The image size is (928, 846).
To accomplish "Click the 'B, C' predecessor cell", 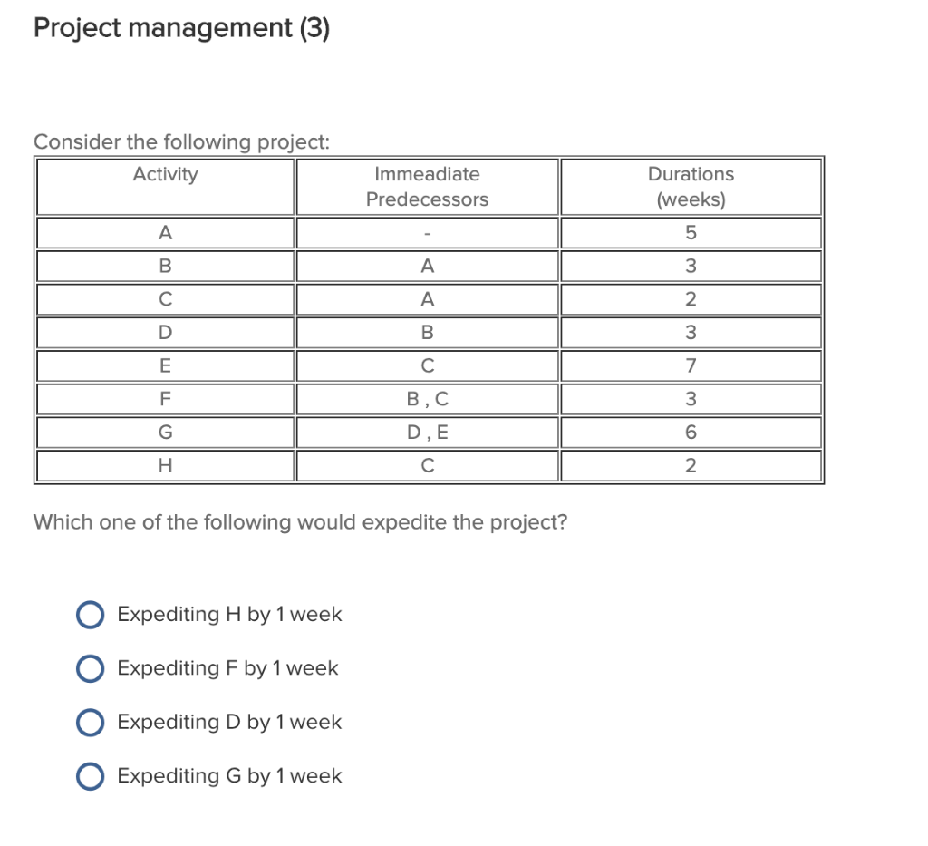I will pos(427,399).
